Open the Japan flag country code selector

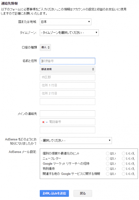pos(44,122)
